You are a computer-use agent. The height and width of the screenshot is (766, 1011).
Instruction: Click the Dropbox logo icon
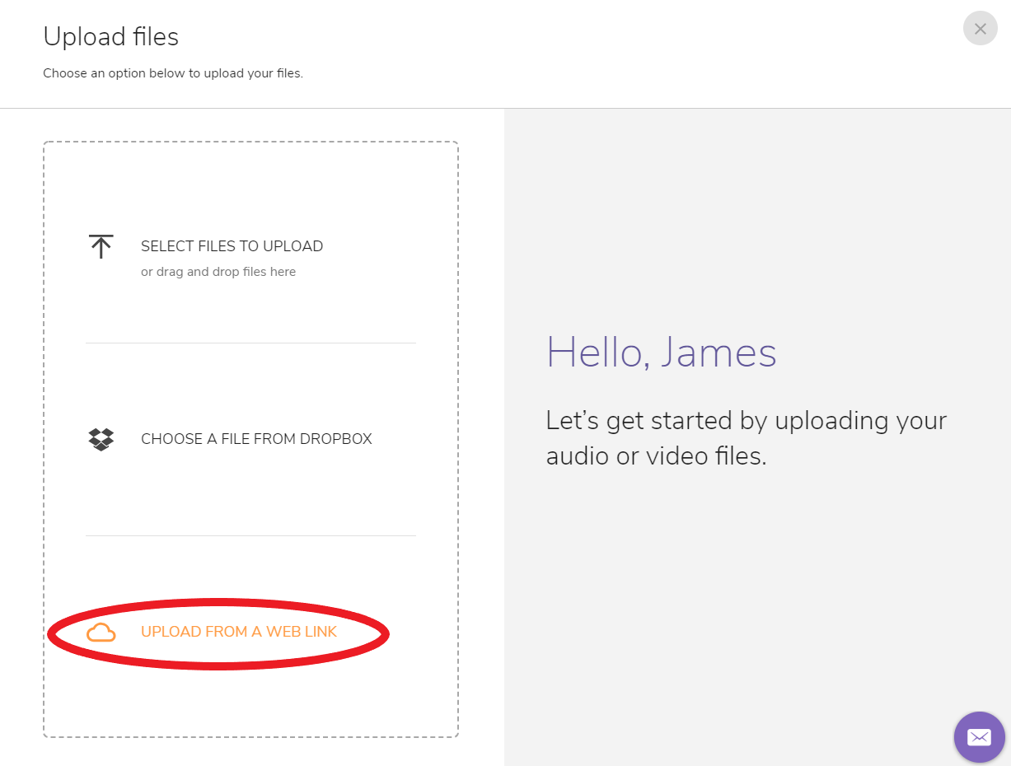101,439
